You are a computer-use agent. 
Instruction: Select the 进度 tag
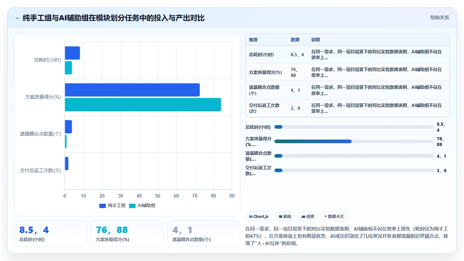point(308,216)
